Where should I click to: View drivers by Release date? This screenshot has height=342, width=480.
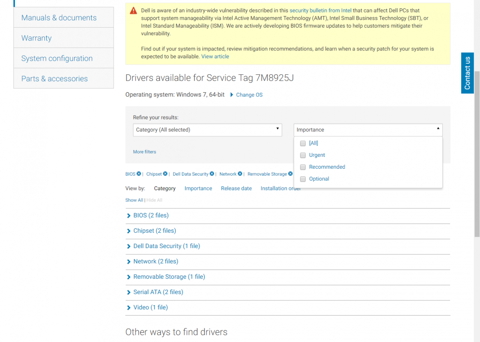(236, 188)
